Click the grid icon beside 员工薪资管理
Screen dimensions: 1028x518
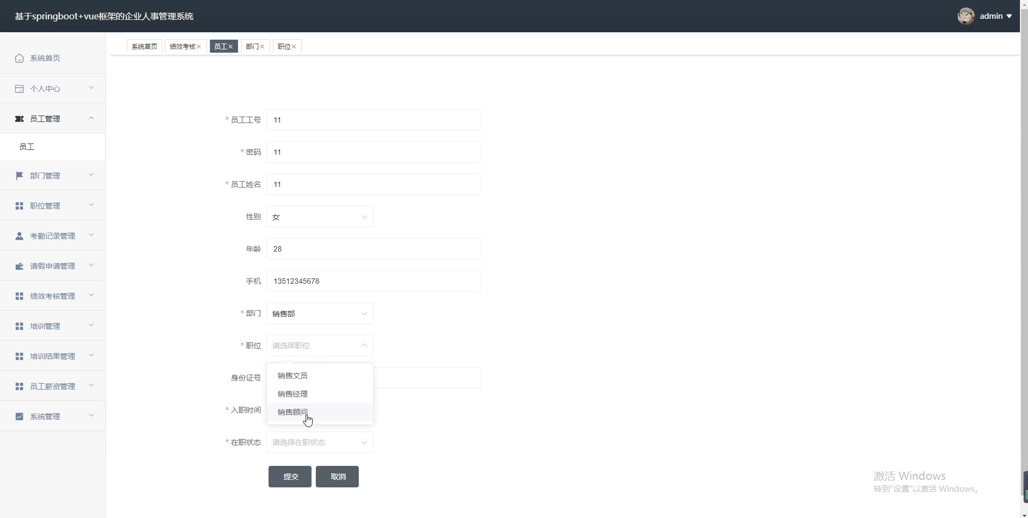(19, 386)
